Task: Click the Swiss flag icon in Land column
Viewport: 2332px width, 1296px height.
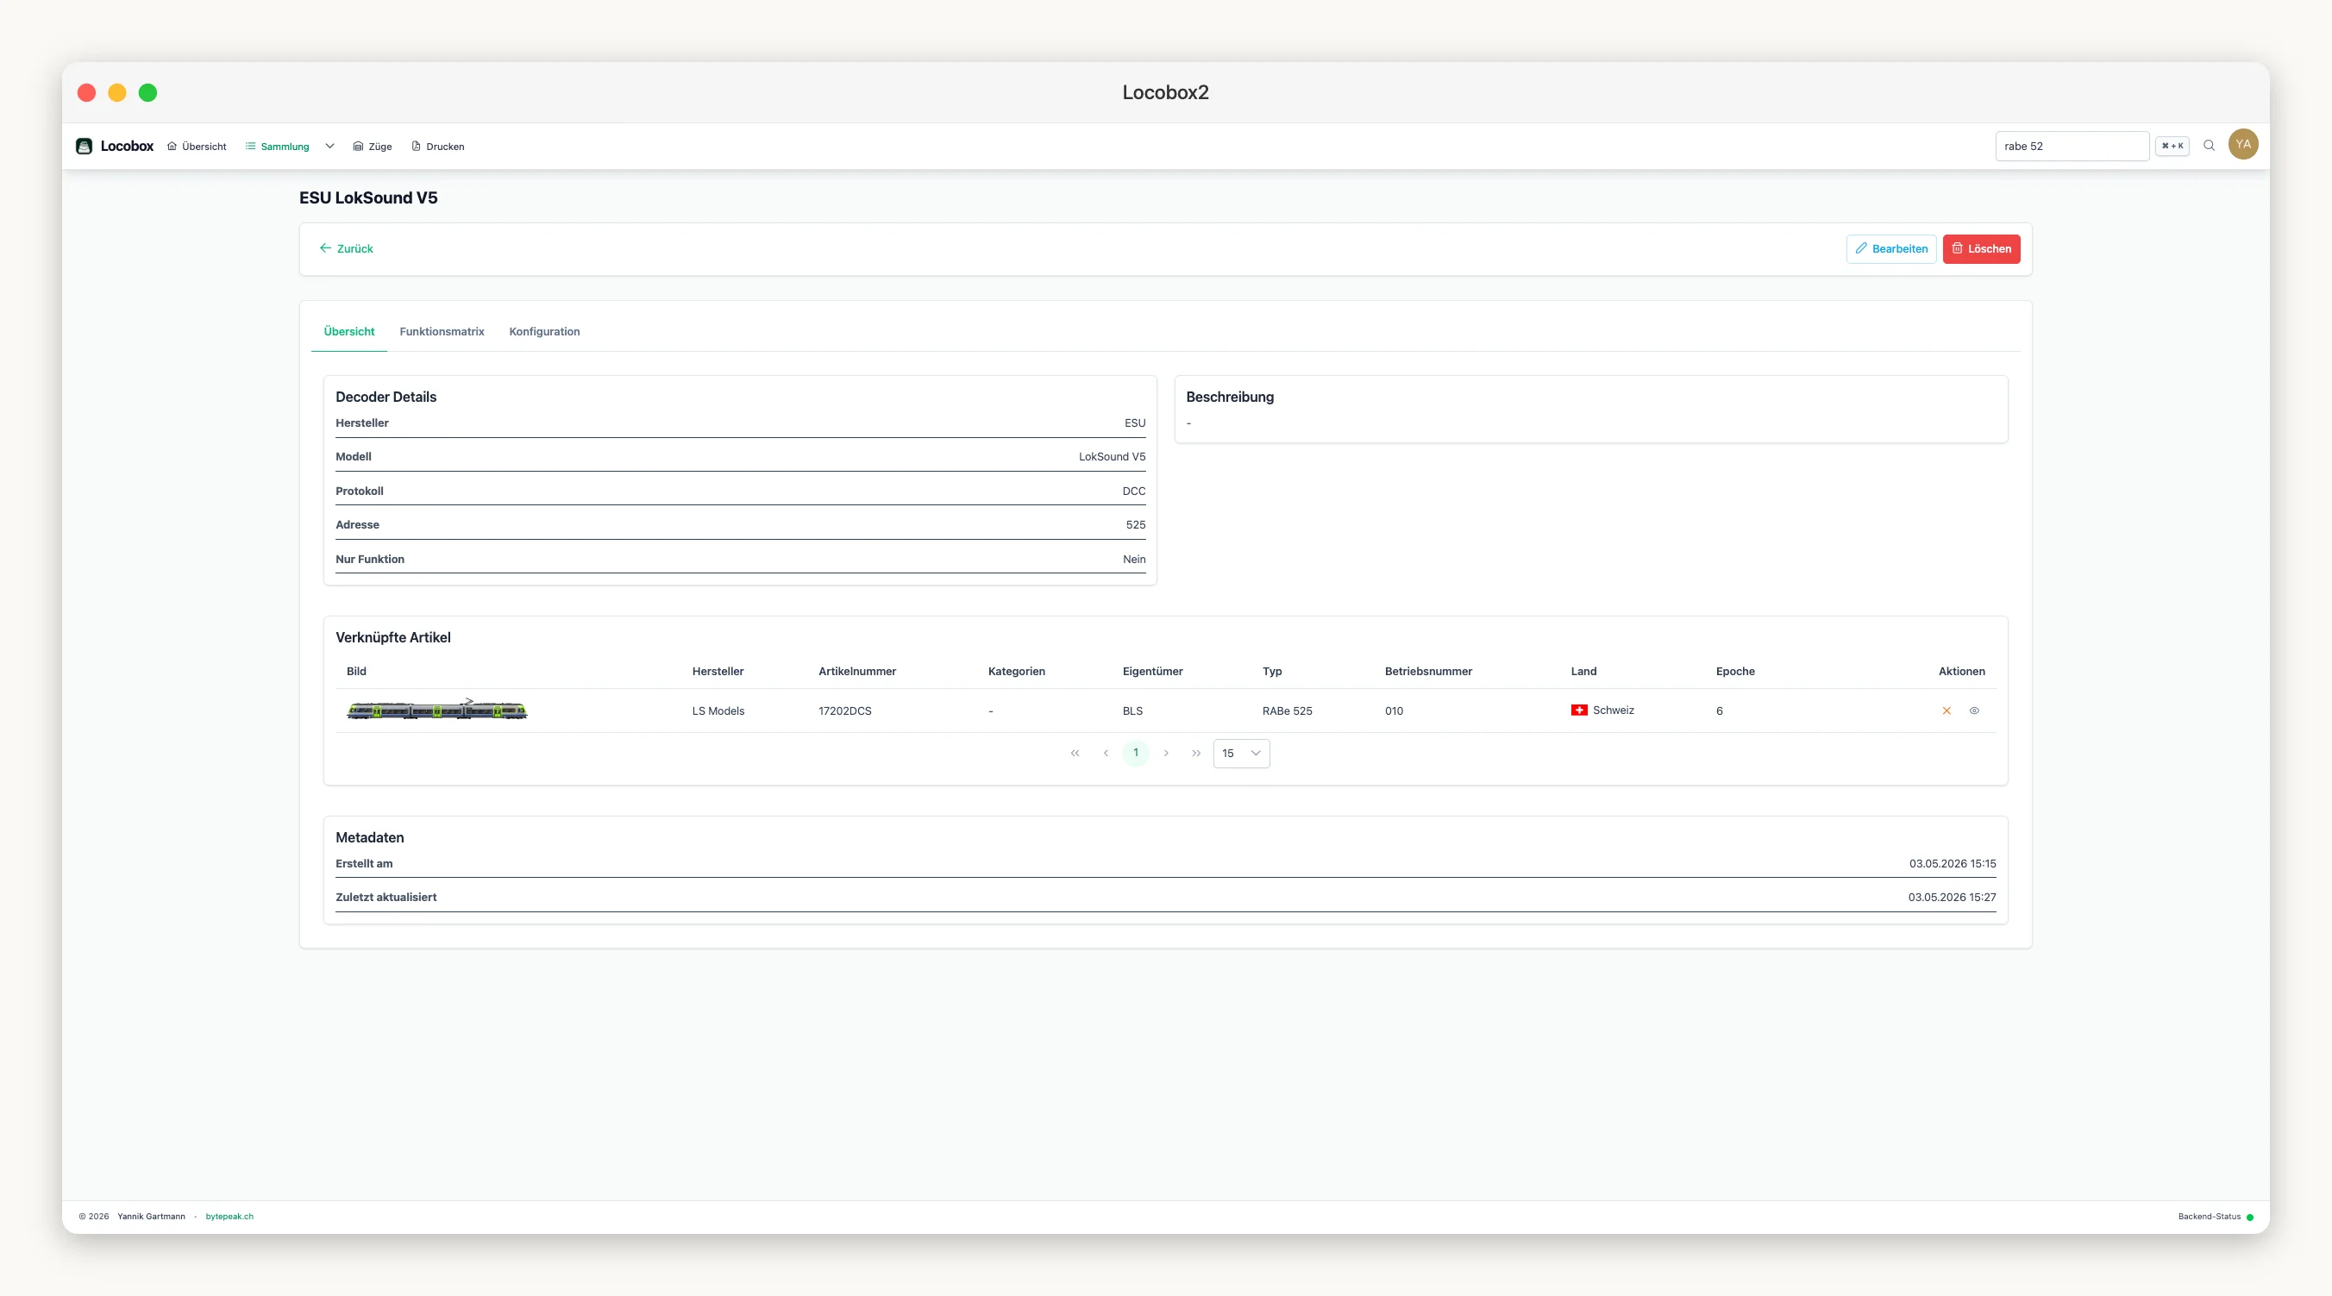Action: [x=1579, y=711]
